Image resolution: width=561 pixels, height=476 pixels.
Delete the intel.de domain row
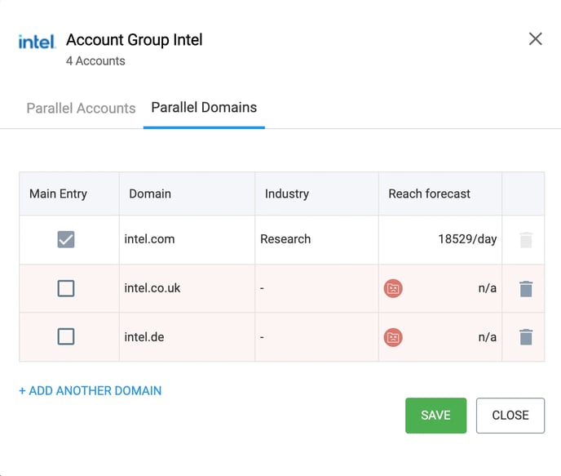click(526, 337)
